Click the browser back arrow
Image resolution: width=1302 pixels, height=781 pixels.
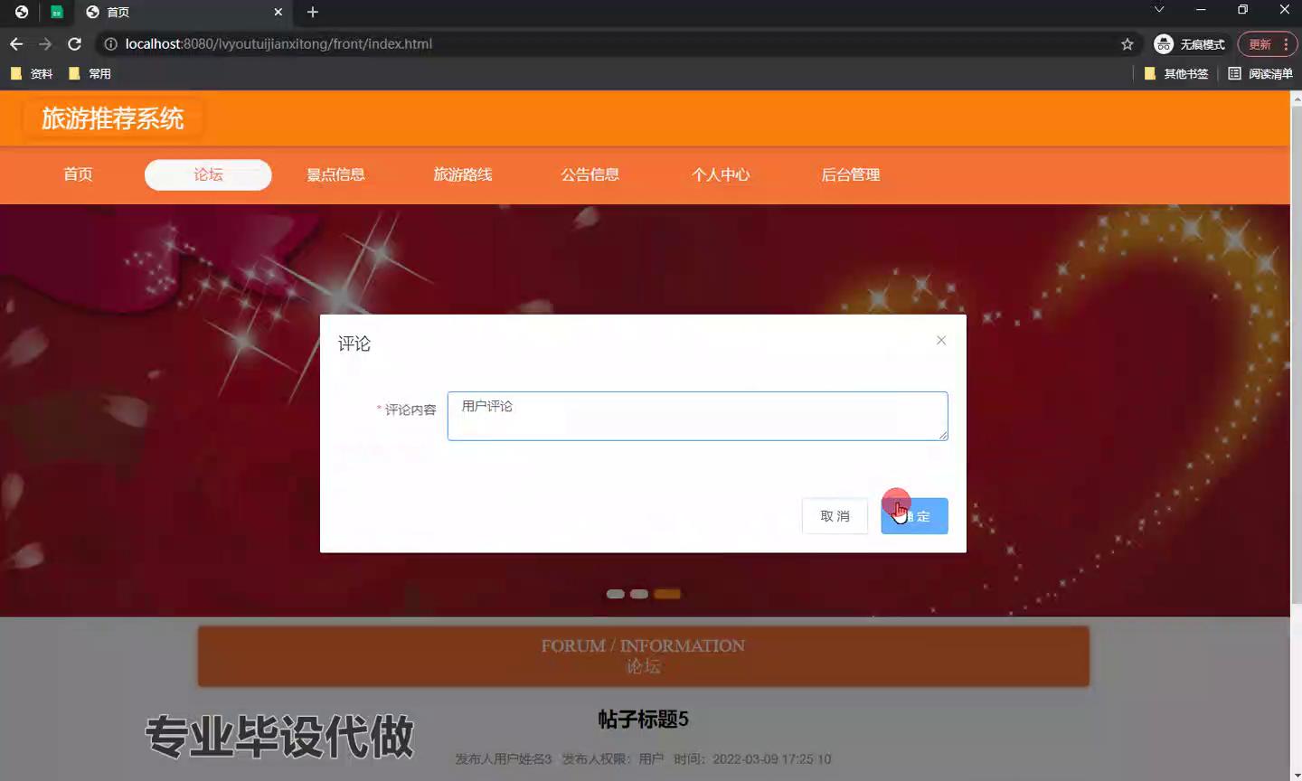point(16,44)
